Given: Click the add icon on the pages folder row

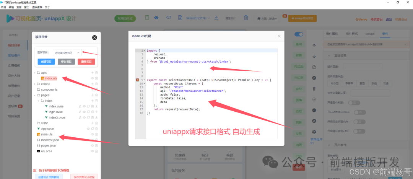Looking at the screenshot, I should [x=93, y=95].
